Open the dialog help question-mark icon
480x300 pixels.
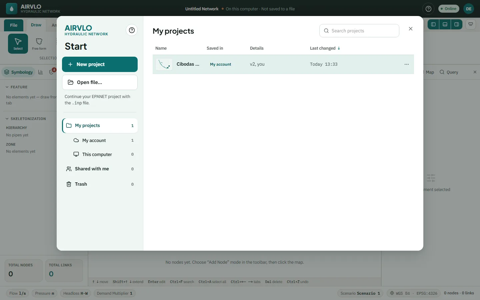click(x=132, y=30)
